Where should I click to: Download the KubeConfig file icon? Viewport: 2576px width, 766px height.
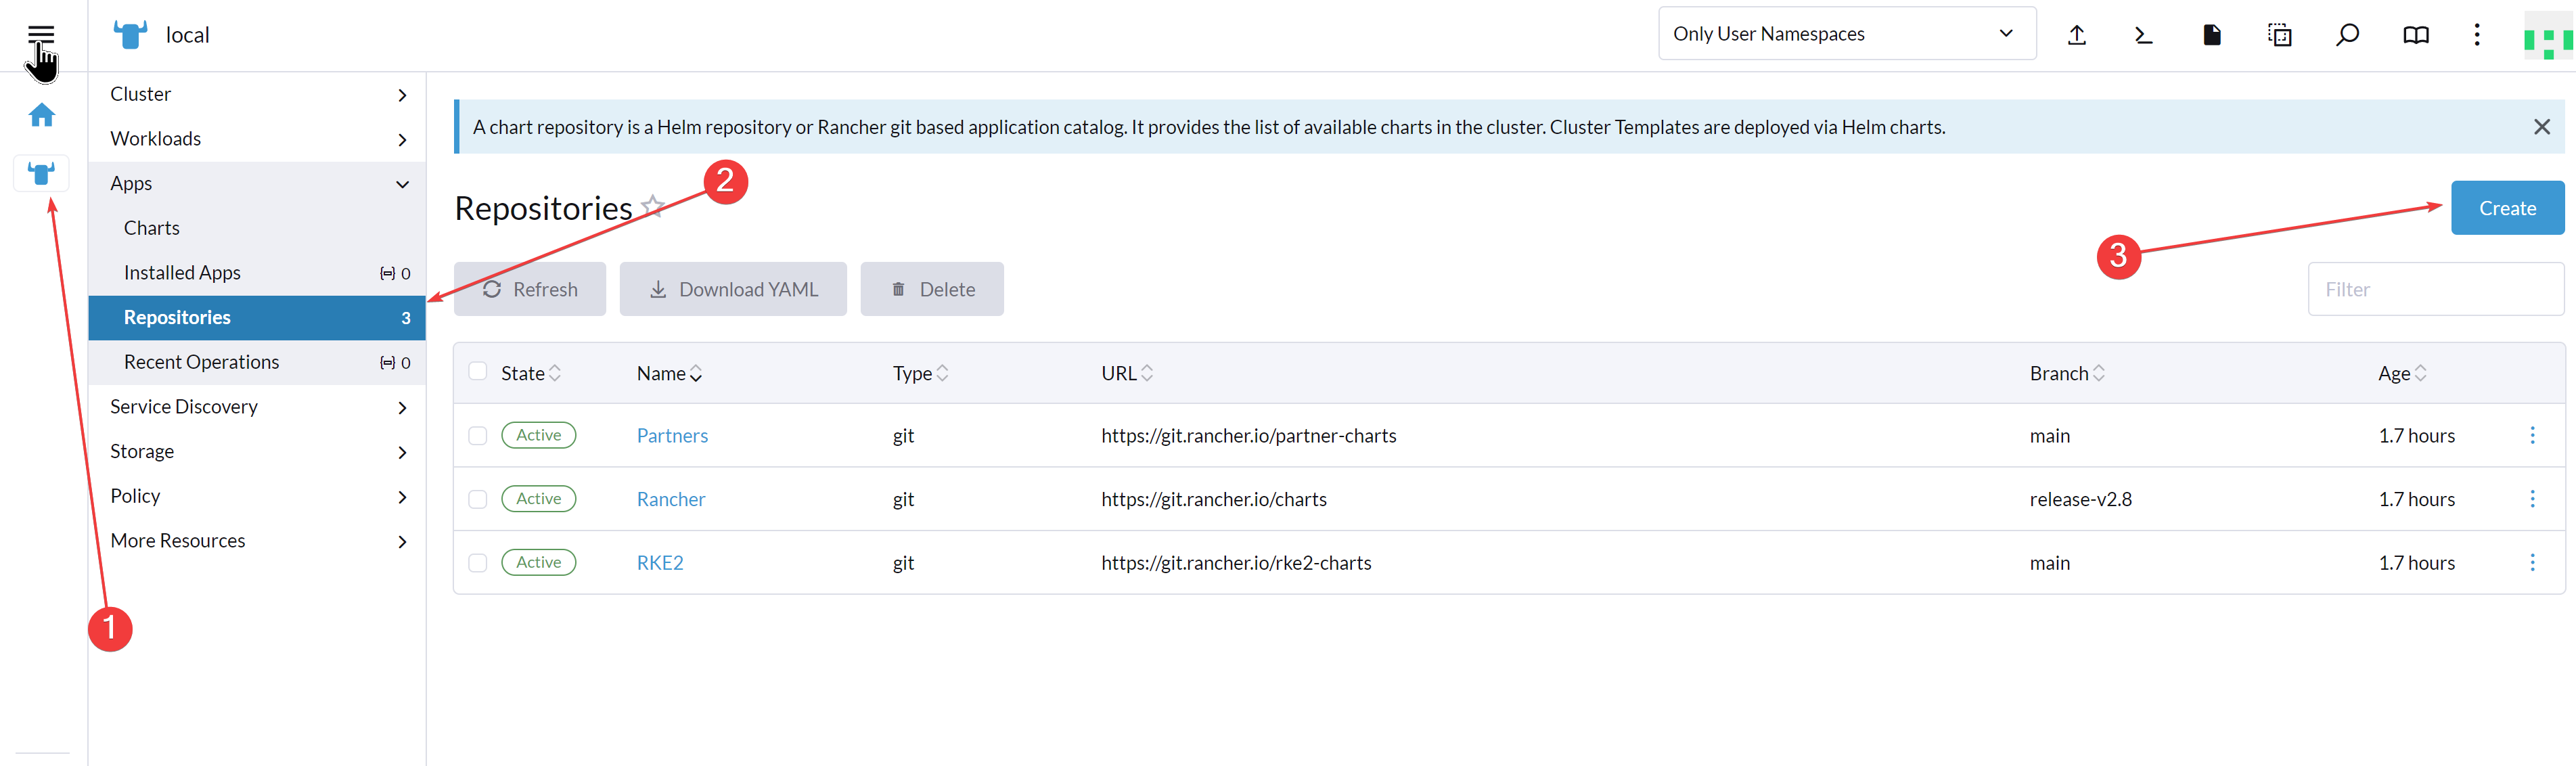pyautogui.click(x=2212, y=35)
